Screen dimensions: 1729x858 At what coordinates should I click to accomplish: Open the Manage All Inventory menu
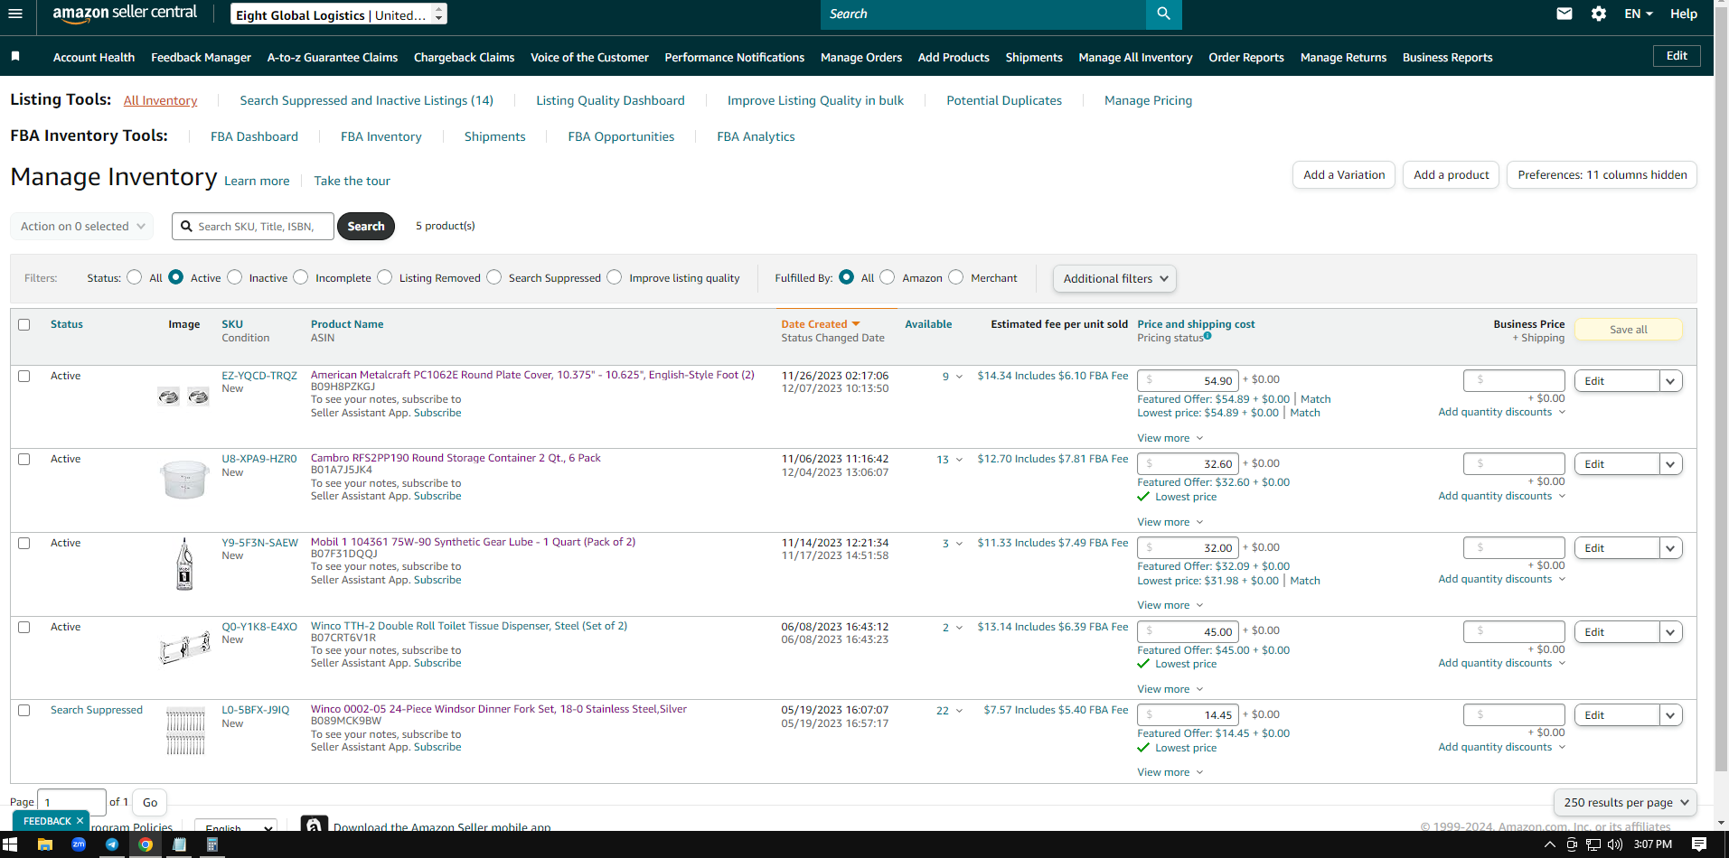tap(1135, 57)
